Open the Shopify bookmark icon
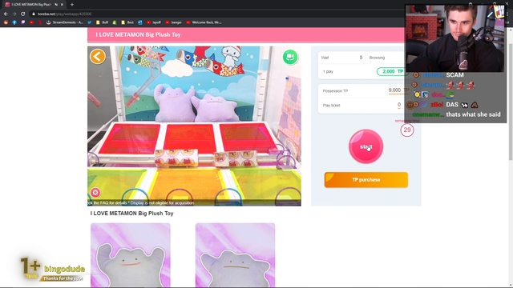 [x=115, y=22]
